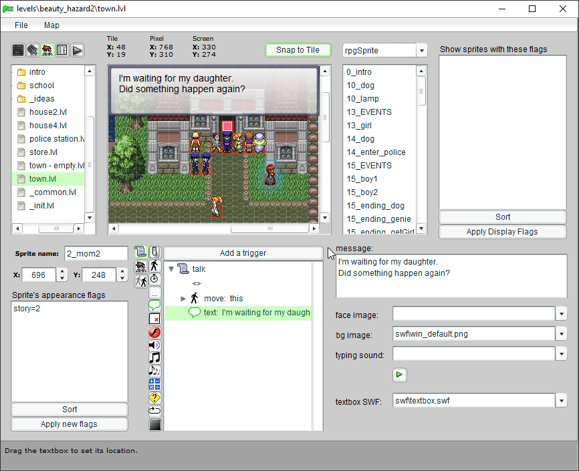579x471 pixels.
Task: Open the File menu
Action: (21, 25)
